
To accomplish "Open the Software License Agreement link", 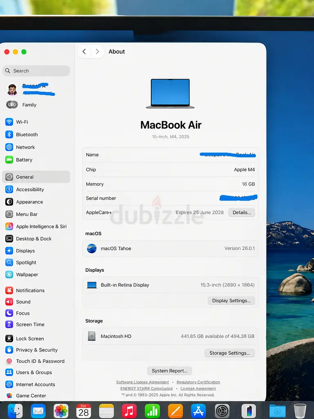I will click(x=143, y=382).
